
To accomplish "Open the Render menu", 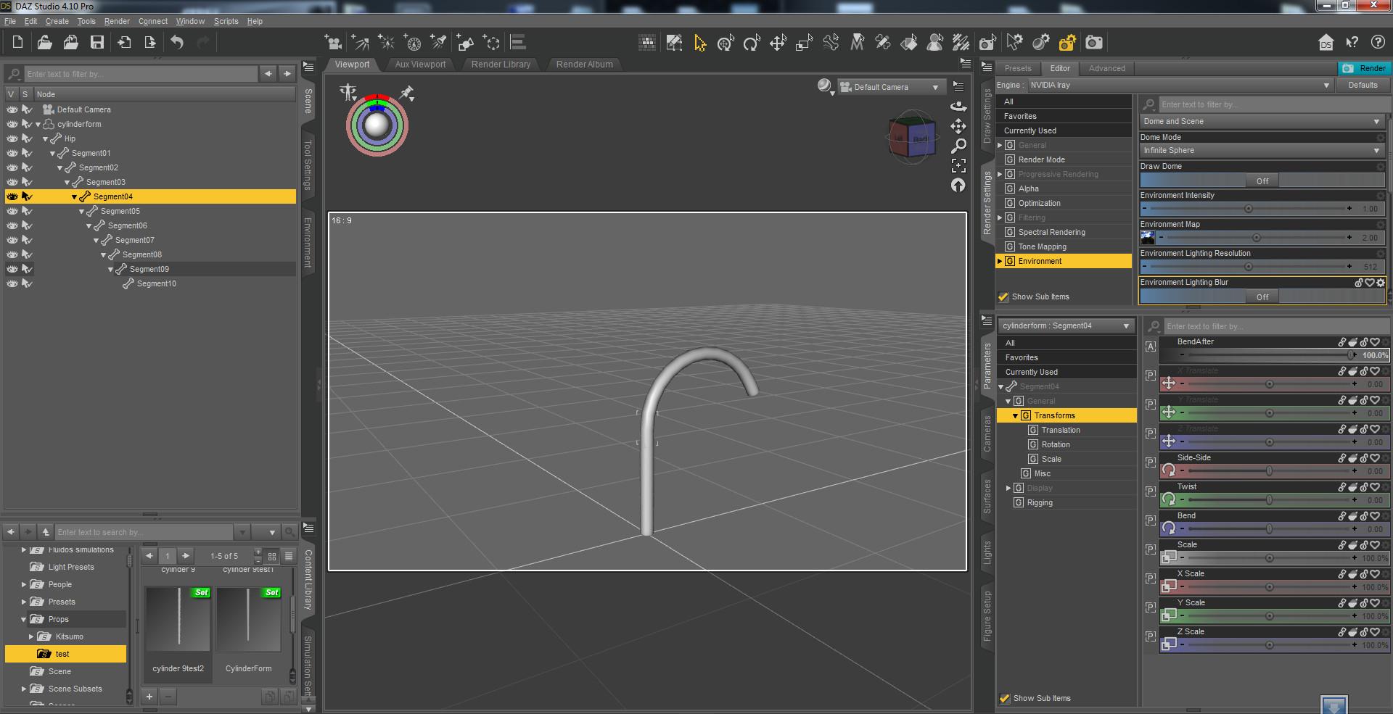I will [x=116, y=21].
